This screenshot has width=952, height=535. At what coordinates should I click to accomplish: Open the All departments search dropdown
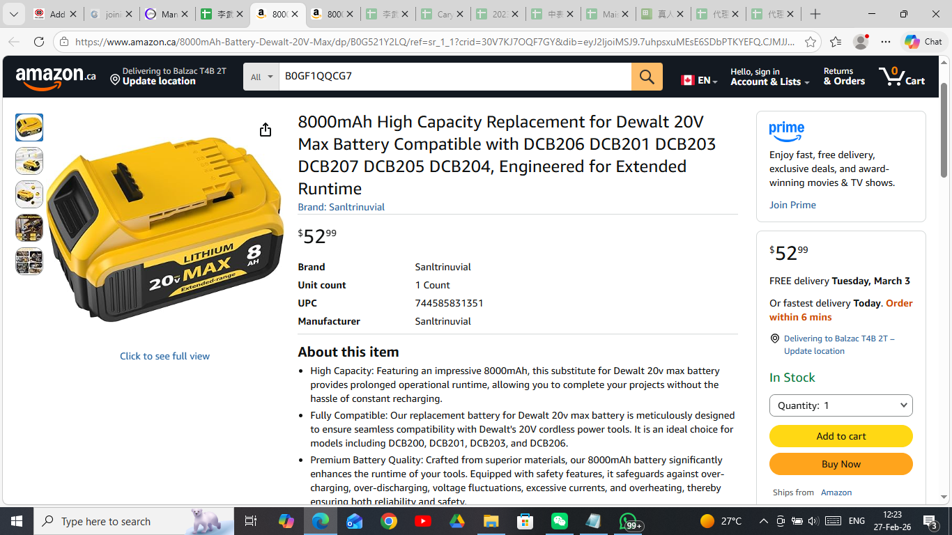coord(261,77)
